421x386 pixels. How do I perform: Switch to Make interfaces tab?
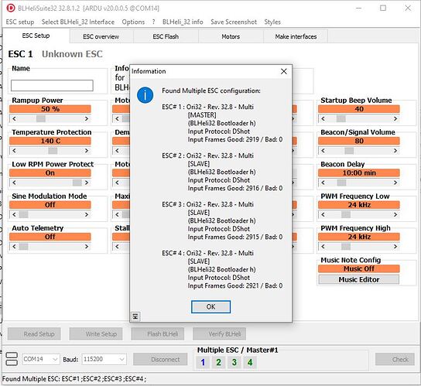coord(296,36)
